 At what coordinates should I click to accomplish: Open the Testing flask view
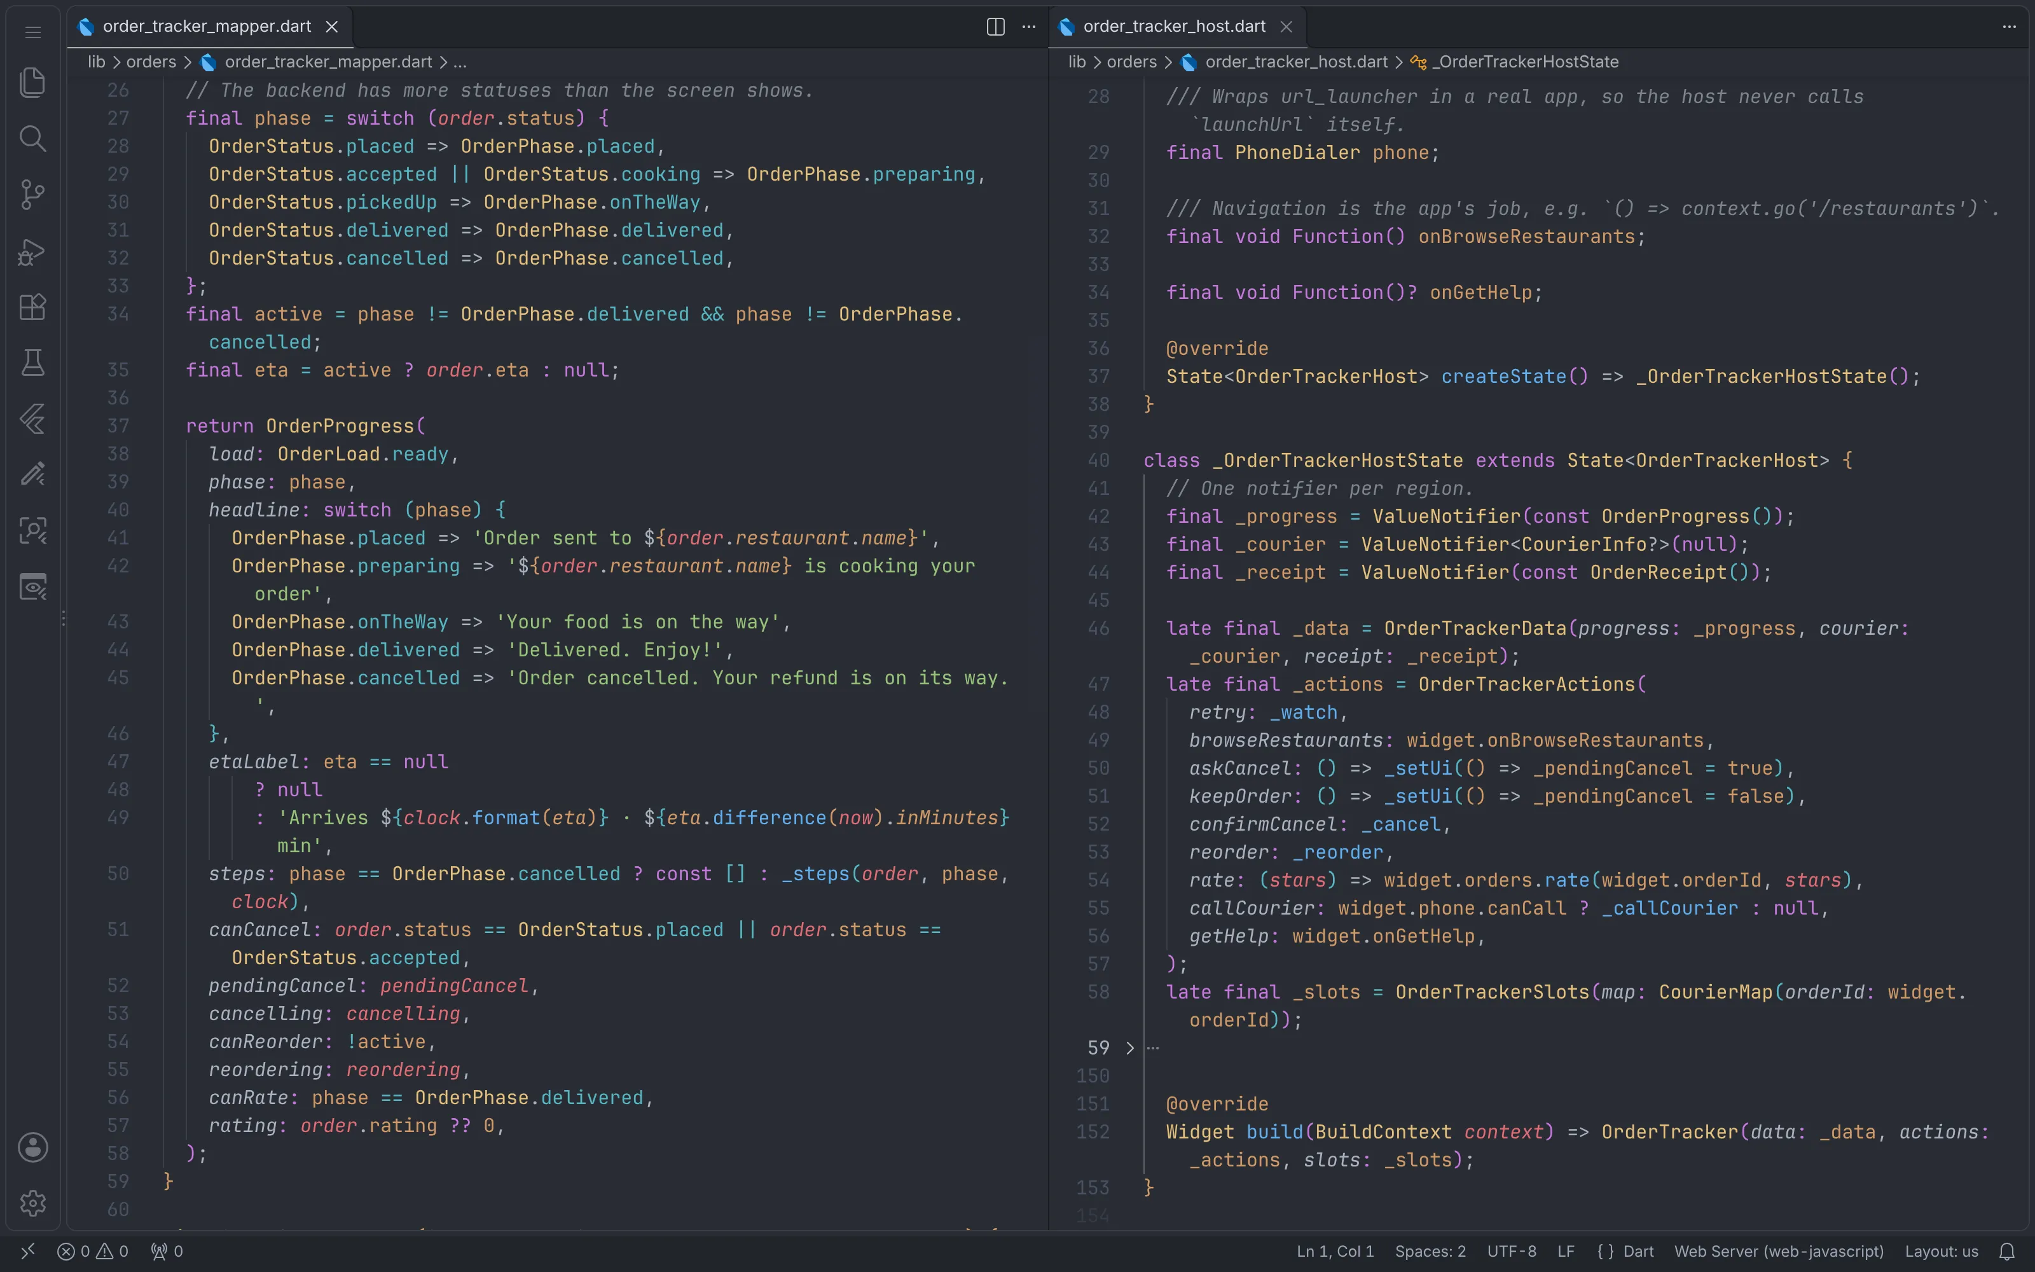pos(33,363)
